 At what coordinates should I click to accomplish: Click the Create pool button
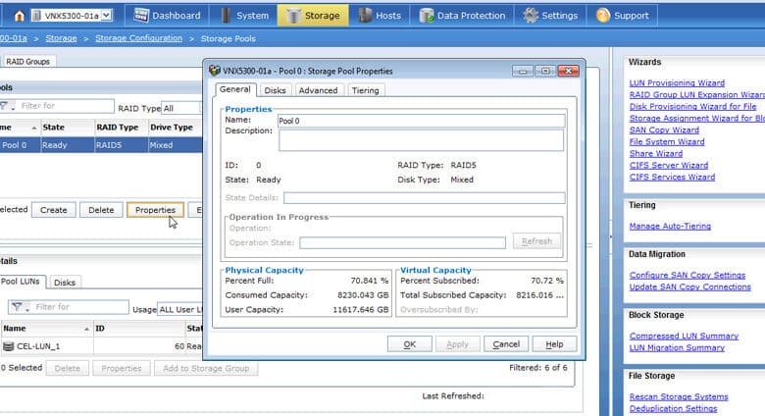(54, 210)
